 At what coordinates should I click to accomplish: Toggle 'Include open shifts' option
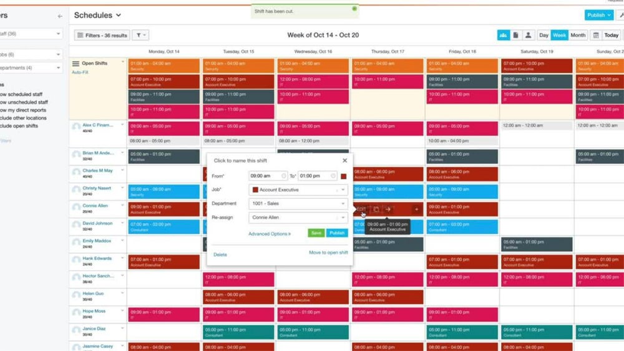[19, 125]
